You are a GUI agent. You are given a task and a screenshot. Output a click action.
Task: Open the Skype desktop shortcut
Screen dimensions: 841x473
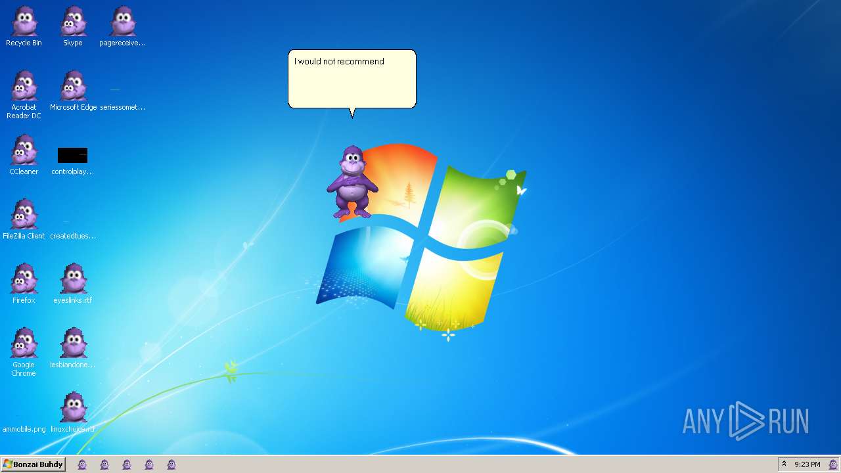(73, 27)
